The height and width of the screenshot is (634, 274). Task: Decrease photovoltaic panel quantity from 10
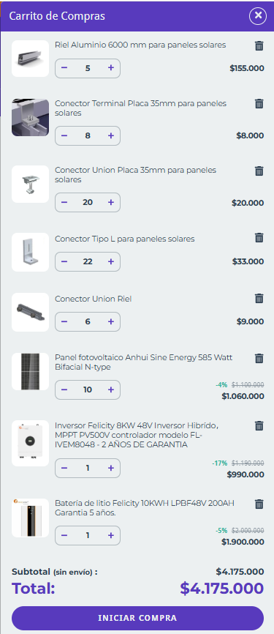click(64, 389)
